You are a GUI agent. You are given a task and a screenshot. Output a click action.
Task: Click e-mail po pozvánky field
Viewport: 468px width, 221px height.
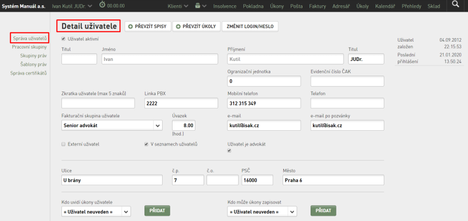pos(347,125)
